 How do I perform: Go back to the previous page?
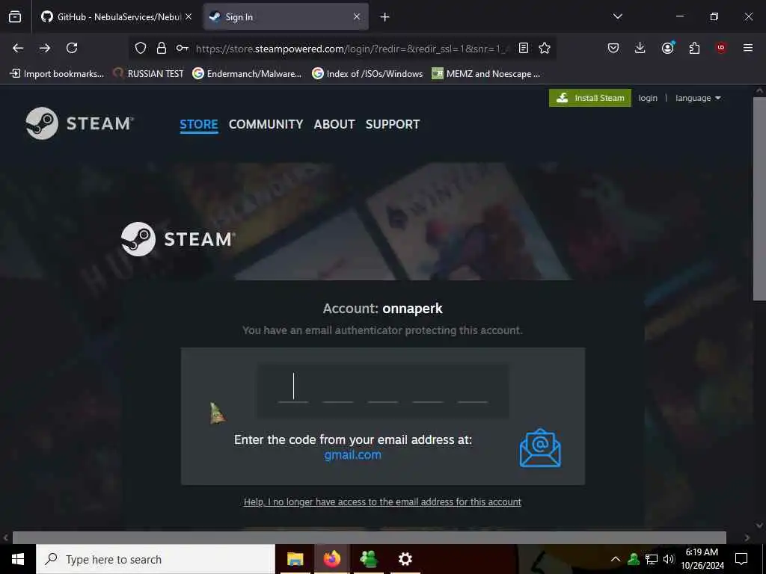tap(18, 48)
